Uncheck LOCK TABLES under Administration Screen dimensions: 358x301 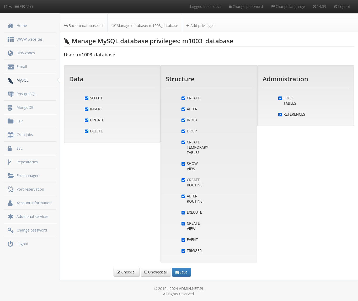point(280,98)
